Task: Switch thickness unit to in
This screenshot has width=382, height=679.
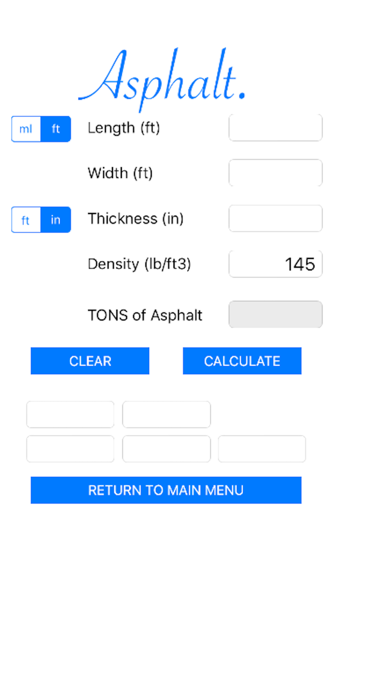Action: pyautogui.click(x=56, y=220)
